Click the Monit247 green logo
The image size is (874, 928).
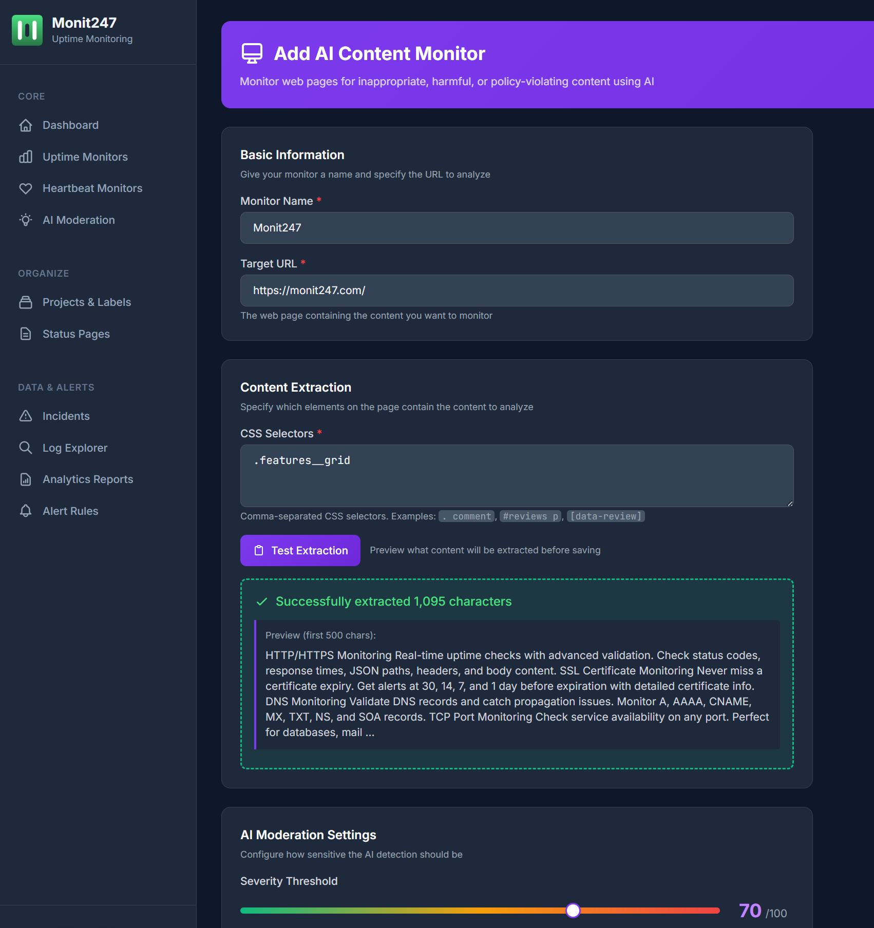click(27, 30)
